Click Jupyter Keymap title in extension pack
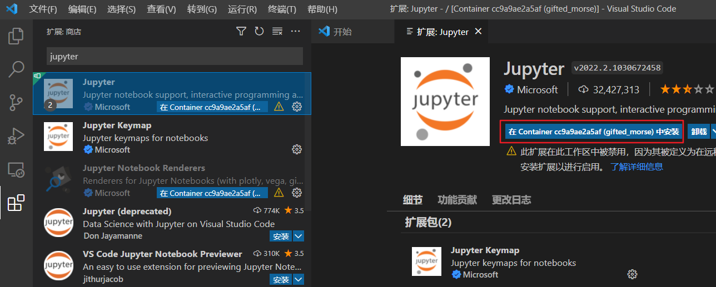This screenshot has height=287, width=716. pyautogui.click(x=485, y=250)
